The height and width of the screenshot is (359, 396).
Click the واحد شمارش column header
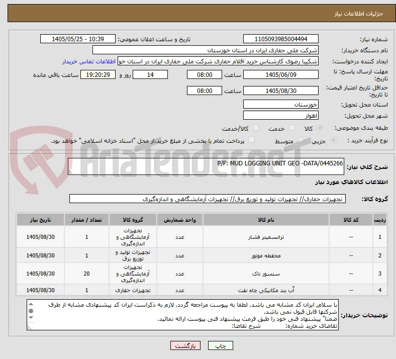pyautogui.click(x=180, y=220)
